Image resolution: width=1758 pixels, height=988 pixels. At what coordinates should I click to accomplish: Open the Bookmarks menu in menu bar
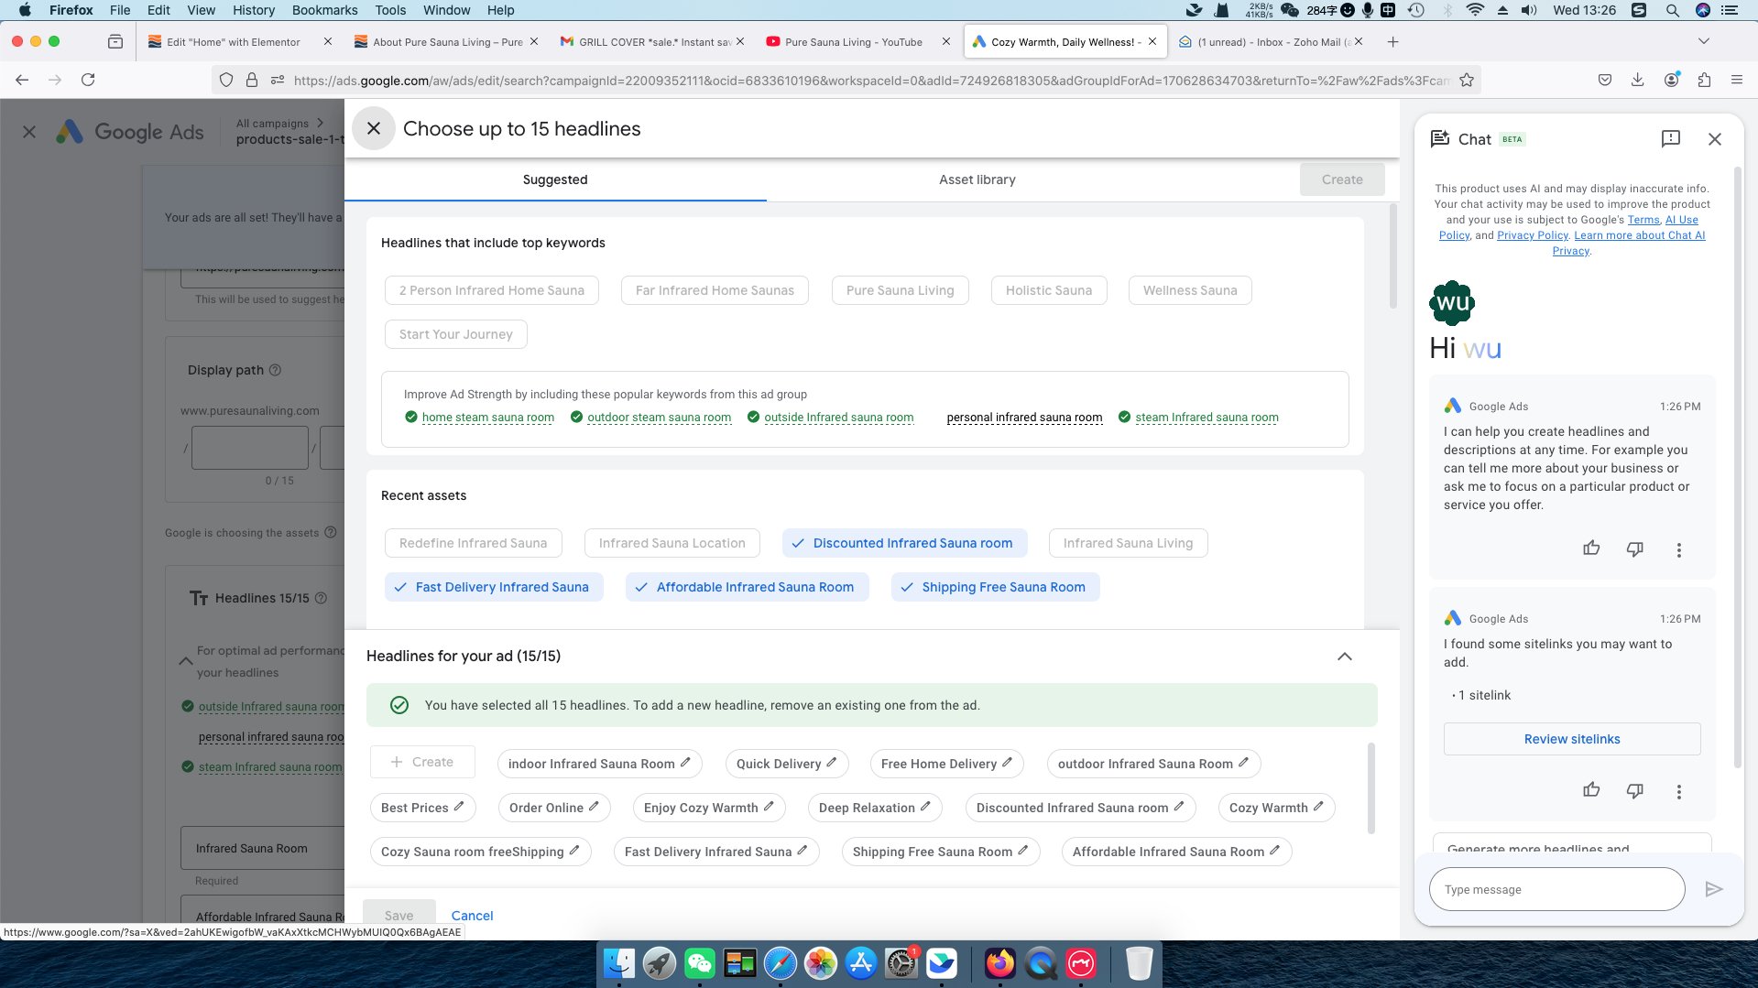pos(324,10)
